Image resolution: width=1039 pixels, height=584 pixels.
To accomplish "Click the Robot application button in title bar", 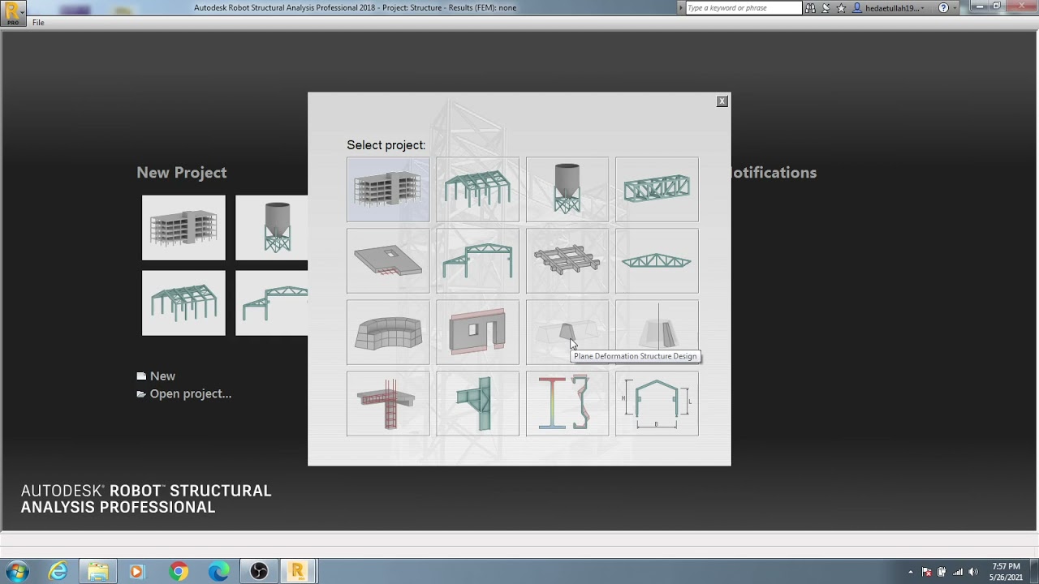I will pos(14,12).
